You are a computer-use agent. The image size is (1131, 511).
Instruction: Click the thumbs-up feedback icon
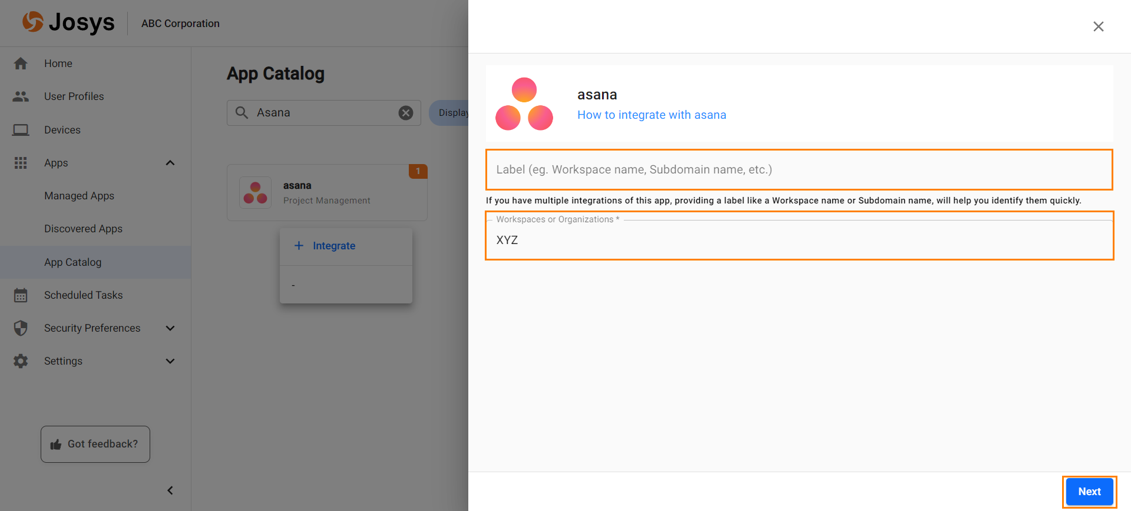(56, 445)
